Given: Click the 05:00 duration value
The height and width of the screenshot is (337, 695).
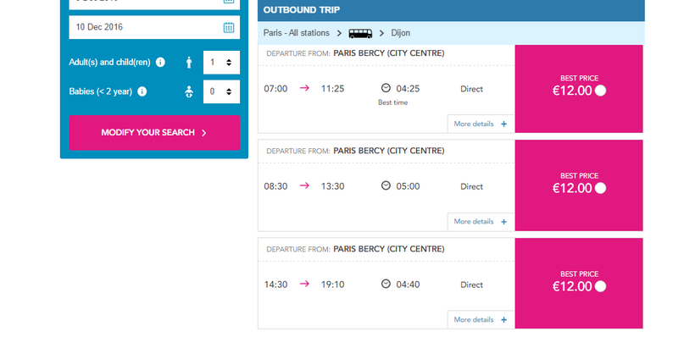Looking at the screenshot, I should coord(408,186).
